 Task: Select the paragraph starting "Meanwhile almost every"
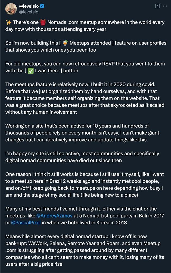tap(85, 250)
